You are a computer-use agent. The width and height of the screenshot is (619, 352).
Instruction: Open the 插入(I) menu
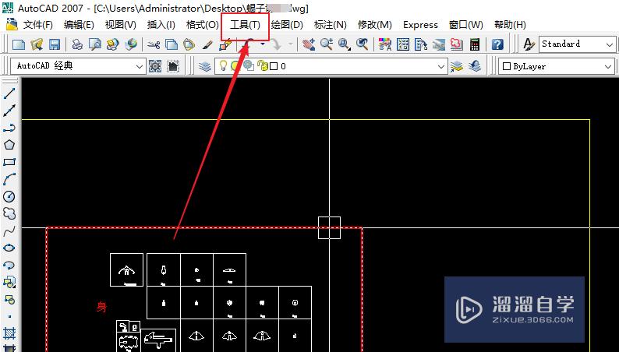[161, 25]
